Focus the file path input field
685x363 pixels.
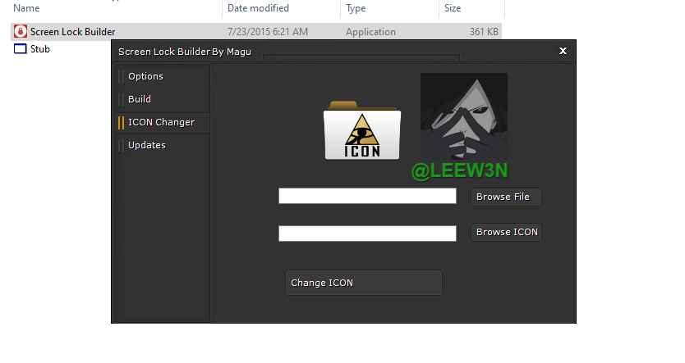pyautogui.click(x=367, y=196)
